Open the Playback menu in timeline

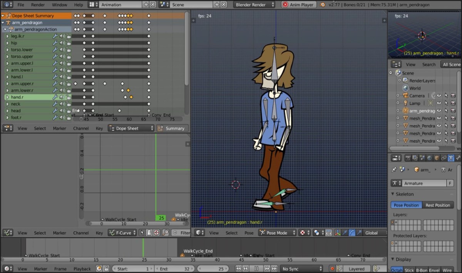[82, 269]
